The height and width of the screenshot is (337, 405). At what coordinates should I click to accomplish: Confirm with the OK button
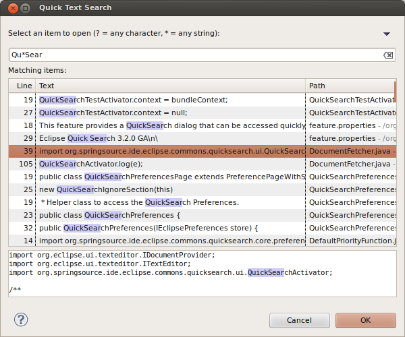point(365,320)
